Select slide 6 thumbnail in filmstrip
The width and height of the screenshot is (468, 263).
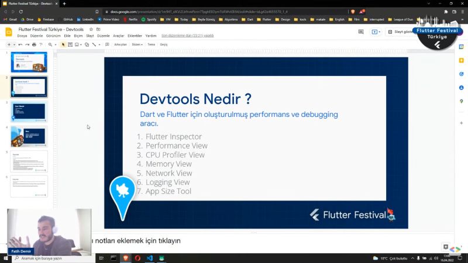tap(29, 186)
